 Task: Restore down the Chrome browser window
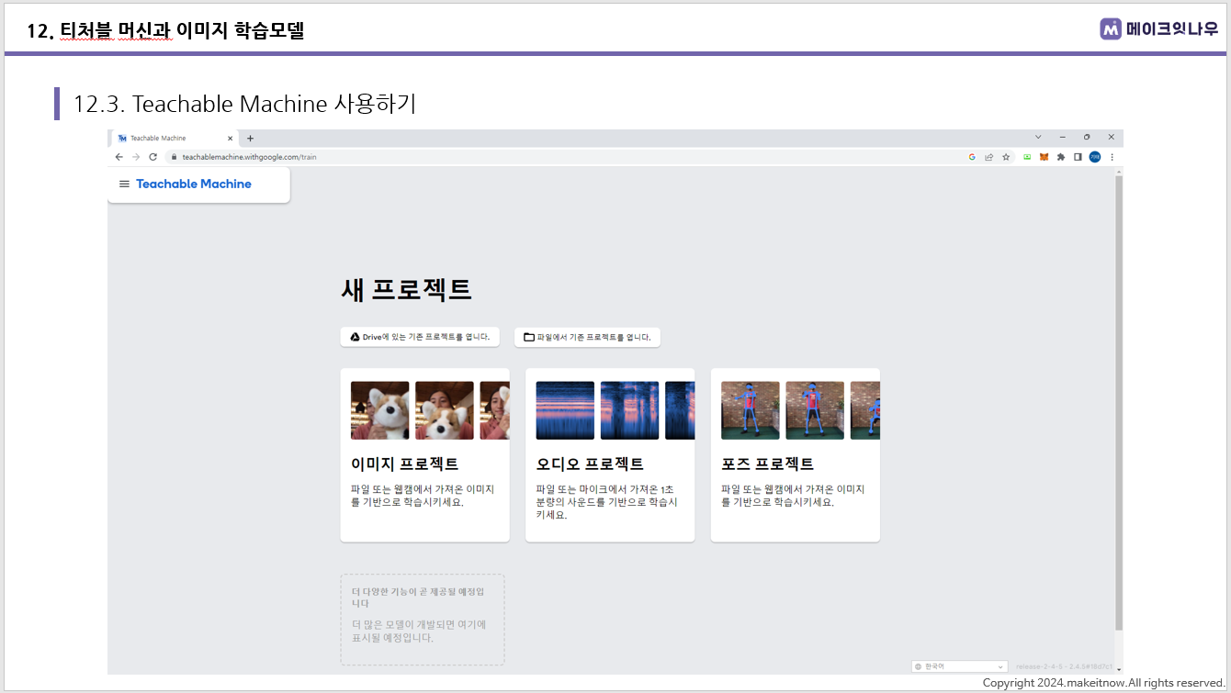click(1087, 137)
